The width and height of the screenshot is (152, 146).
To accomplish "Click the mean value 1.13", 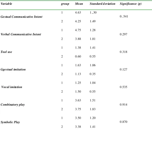I will click(78, 74).
